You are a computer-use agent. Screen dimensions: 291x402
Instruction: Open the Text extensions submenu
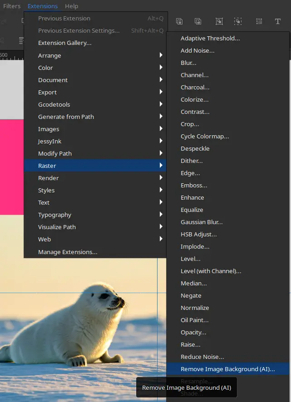[x=95, y=202]
